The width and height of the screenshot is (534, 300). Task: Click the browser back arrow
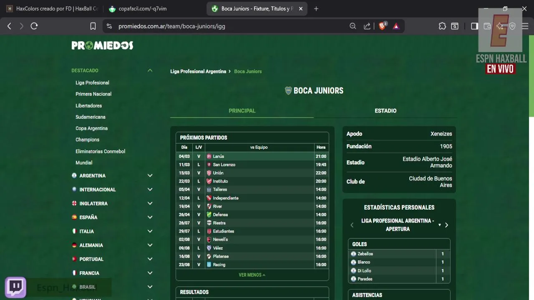pyautogui.click(x=9, y=26)
